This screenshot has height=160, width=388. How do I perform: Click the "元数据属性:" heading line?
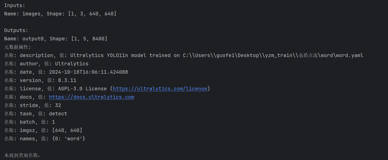coord(17,47)
